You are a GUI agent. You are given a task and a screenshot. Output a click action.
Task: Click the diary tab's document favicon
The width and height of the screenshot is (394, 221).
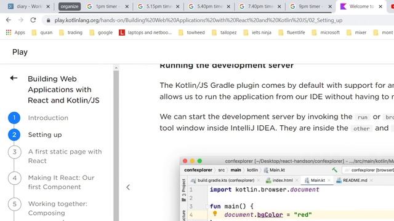tap(10, 7)
